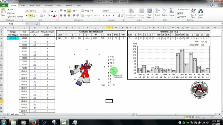223x125 pixels.
Task: Apply Bold formatting
Action: [26, 16]
